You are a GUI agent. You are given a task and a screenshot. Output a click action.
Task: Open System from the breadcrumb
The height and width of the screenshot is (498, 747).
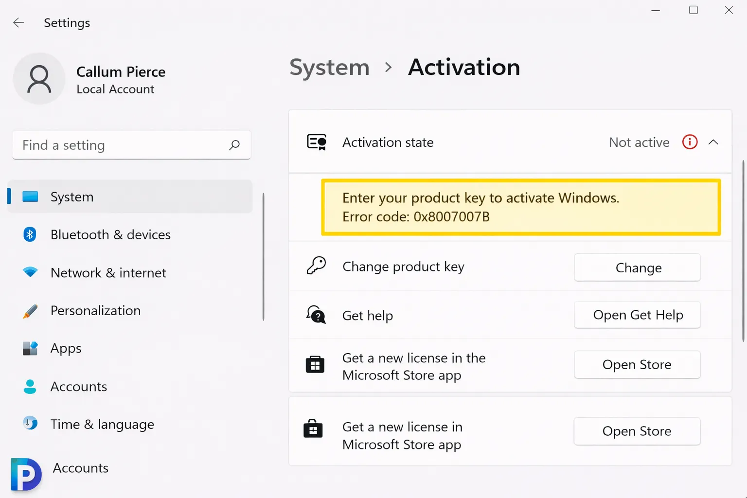(x=329, y=68)
